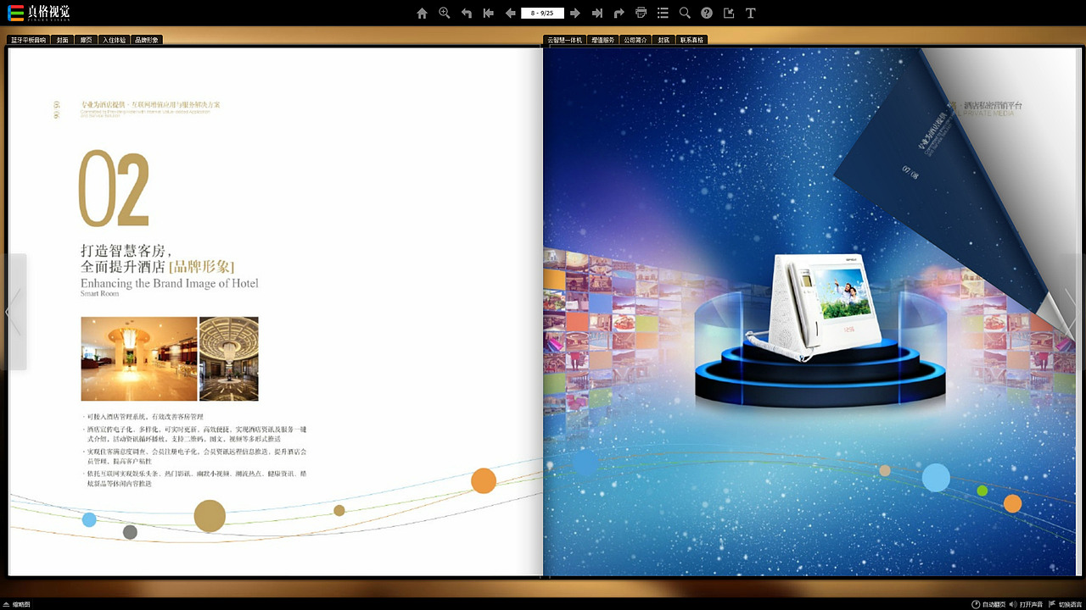This screenshot has width=1086, height=610.
Task: Jump to the first page
Action: pos(488,13)
